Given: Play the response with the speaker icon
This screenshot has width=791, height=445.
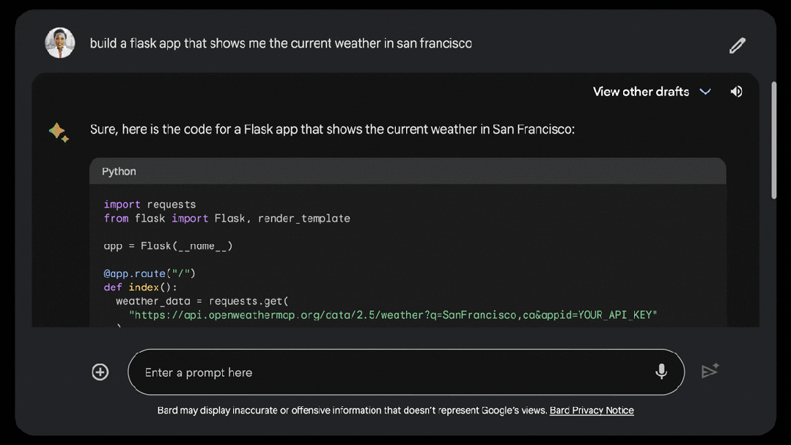Looking at the screenshot, I should (x=736, y=92).
